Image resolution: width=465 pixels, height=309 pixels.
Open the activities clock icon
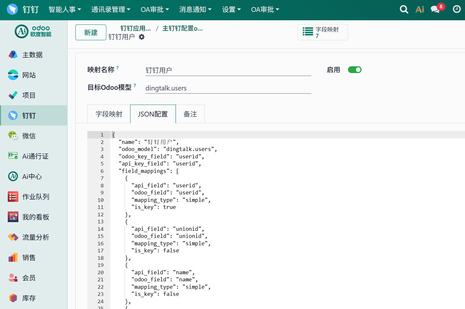(x=457, y=9)
